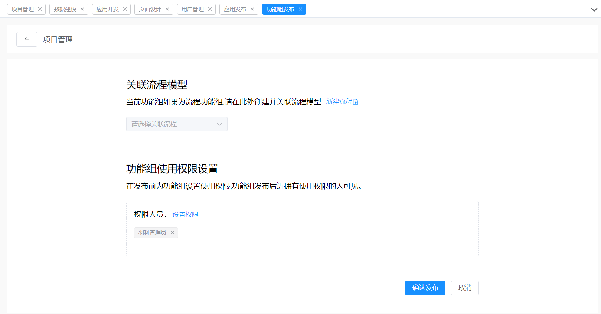Open the 请选择关联流程 dropdown
Viewport: 601px width, 314px height.
click(x=177, y=124)
